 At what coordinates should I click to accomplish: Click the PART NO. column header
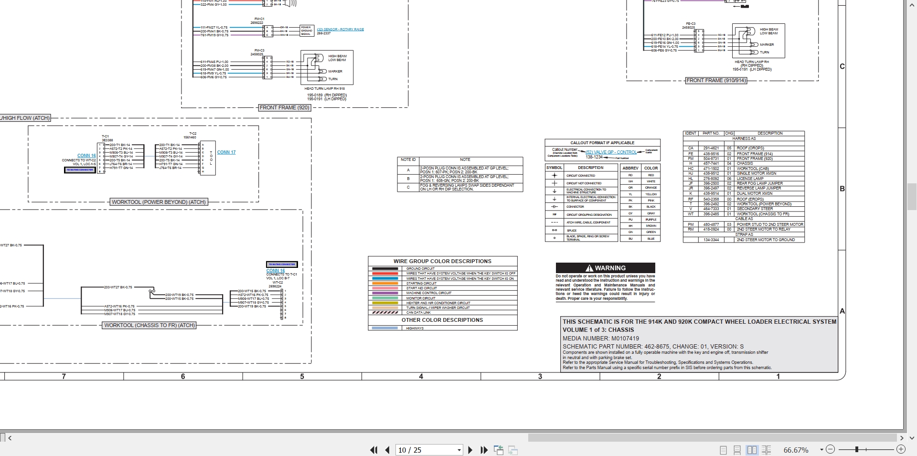tap(711, 134)
